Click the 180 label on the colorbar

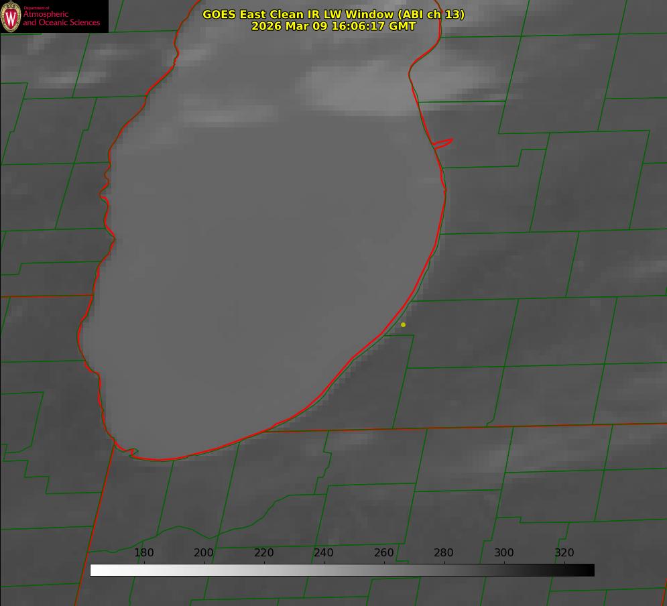pyautogui.click(x=144, y=553)
